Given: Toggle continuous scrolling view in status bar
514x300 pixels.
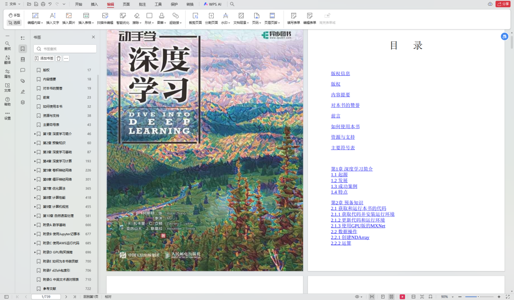Looking at the screenshot, I should click(x=372, y=297).
